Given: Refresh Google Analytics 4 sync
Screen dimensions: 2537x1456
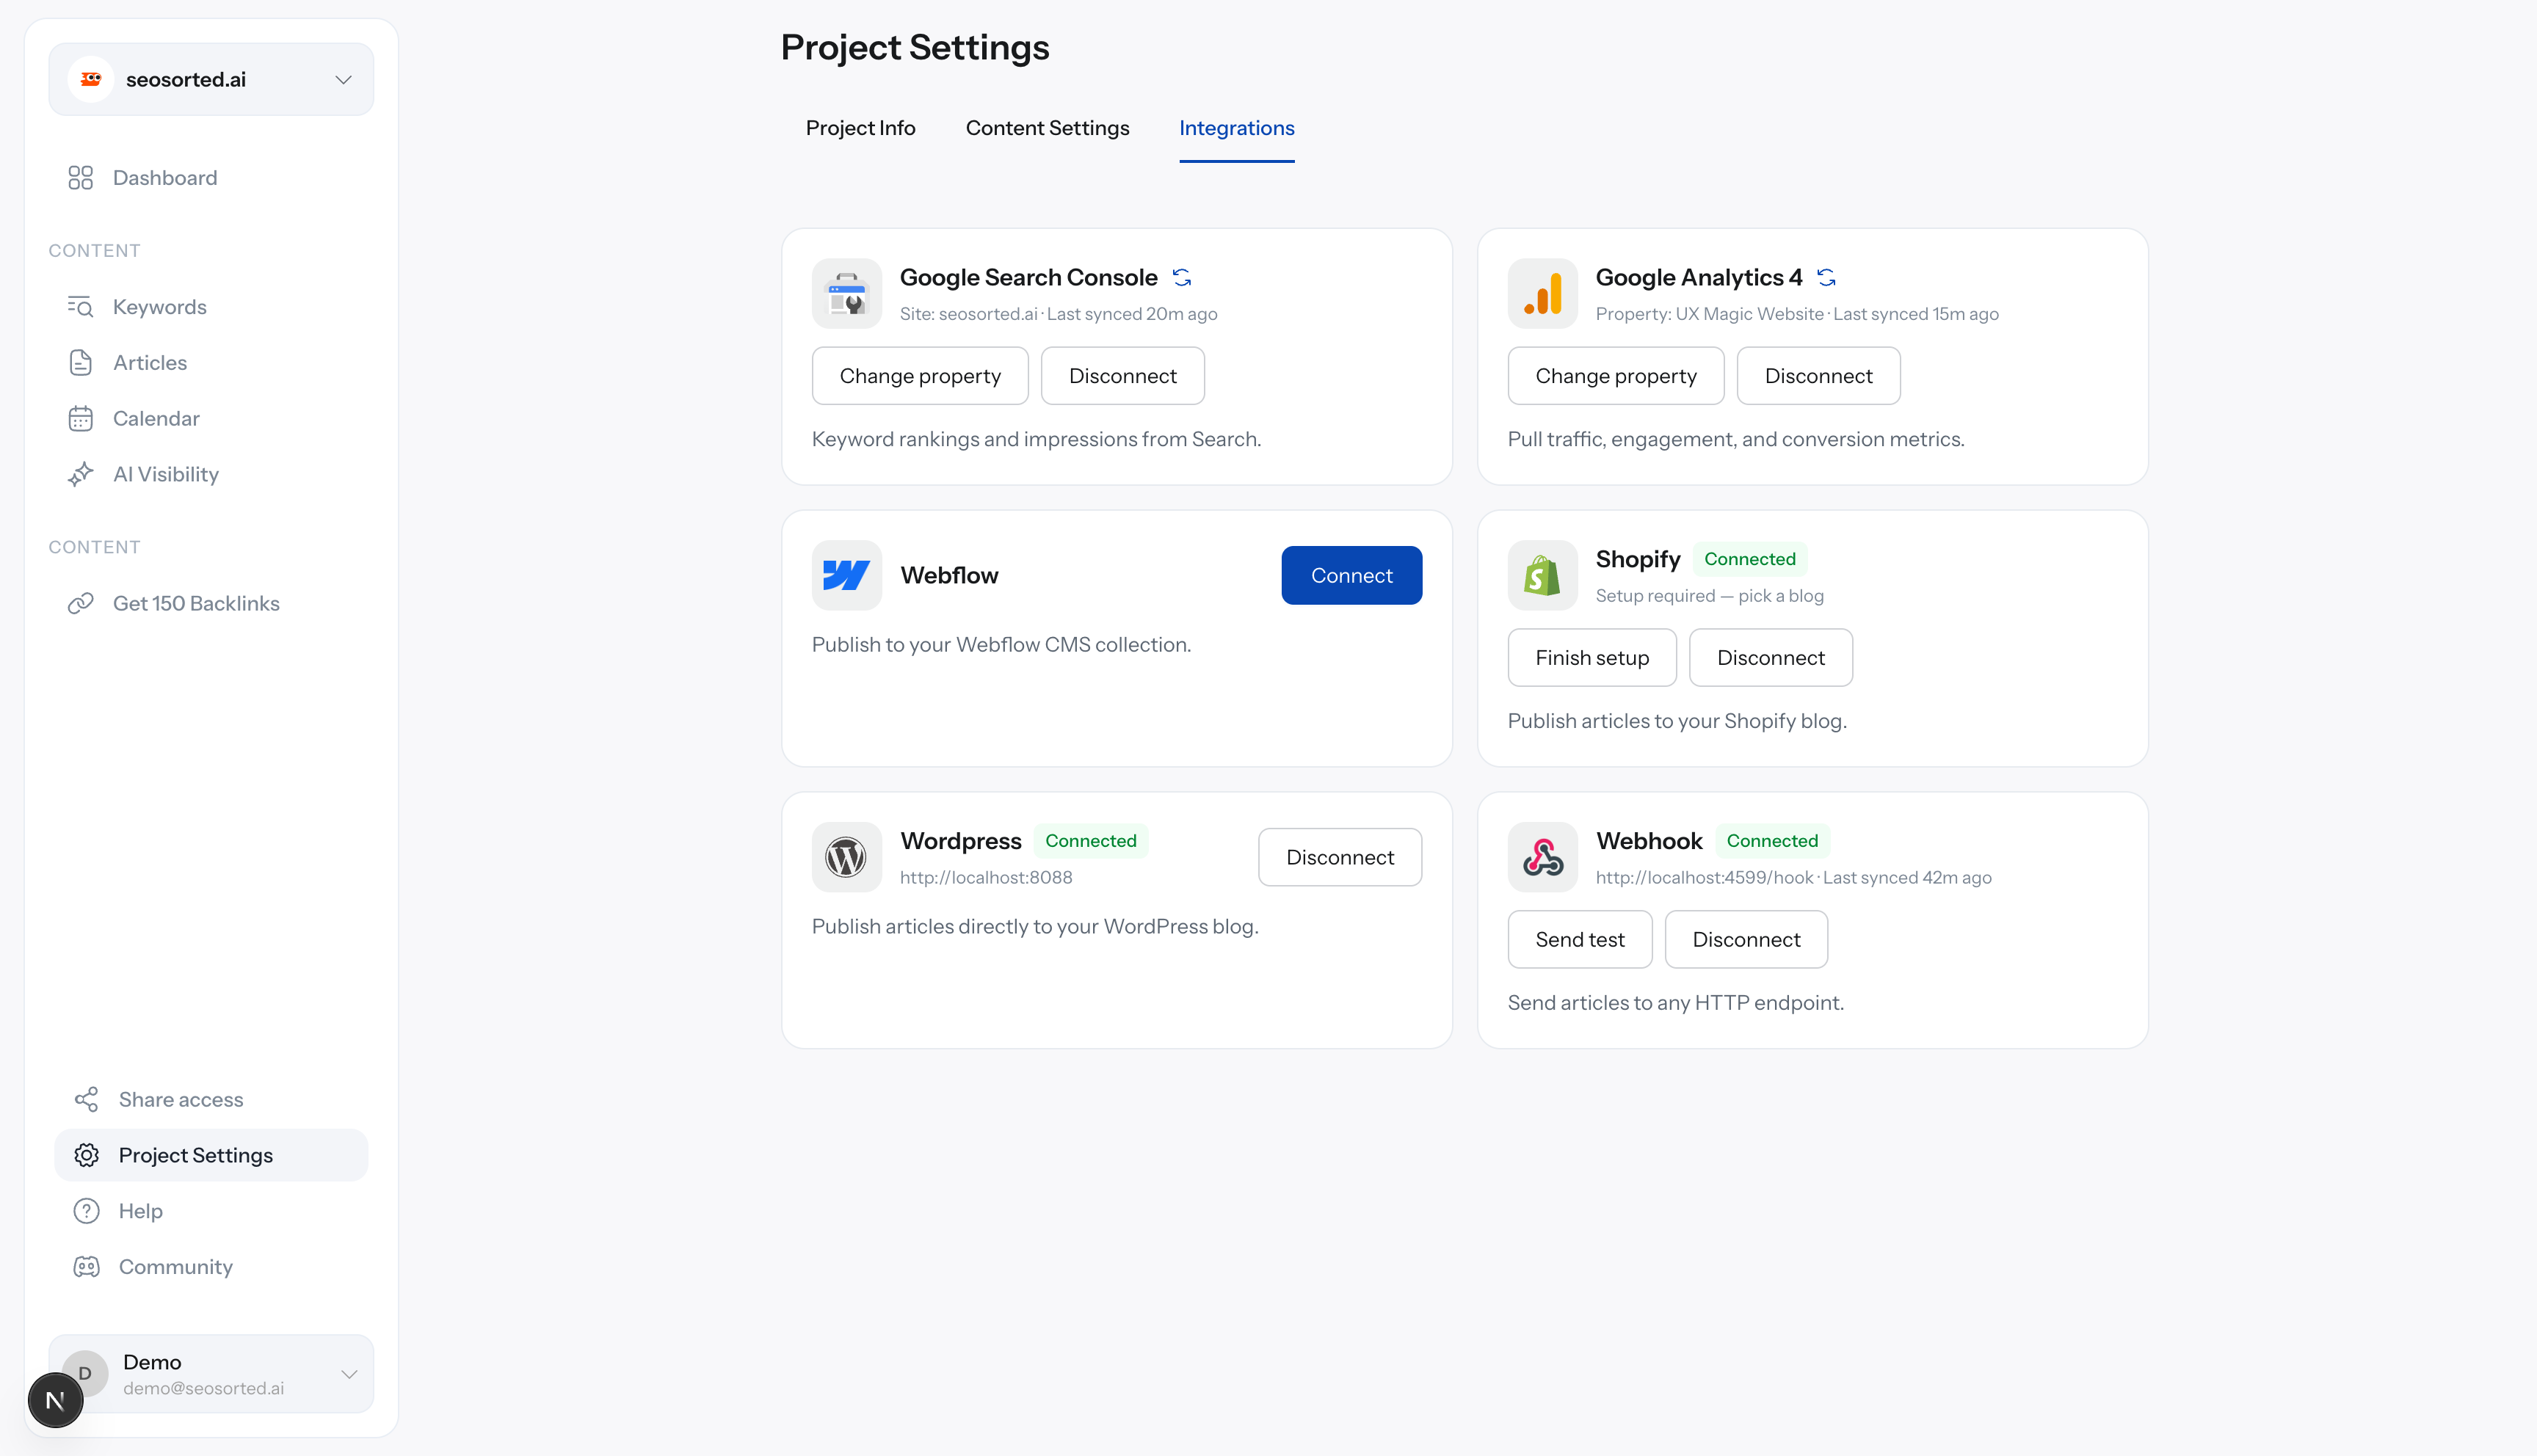Looking at the screenshot, I should point(1826,277).
